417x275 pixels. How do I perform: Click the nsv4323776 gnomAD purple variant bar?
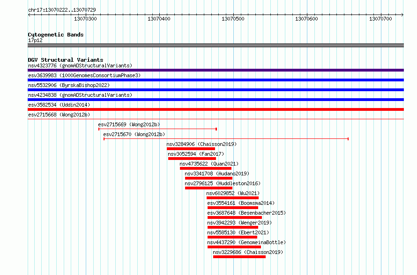(216, 70)
